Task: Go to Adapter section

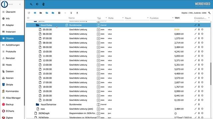Action: click(12, 25)
